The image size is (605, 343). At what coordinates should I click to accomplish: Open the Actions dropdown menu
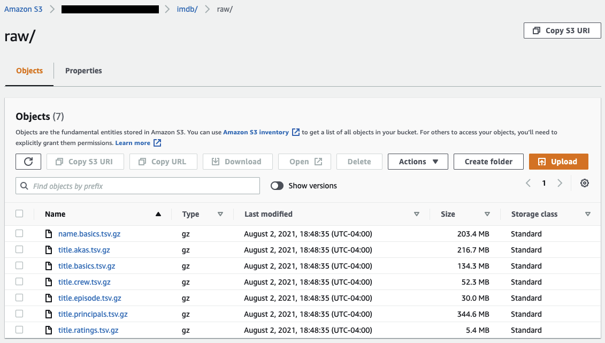click(418, 162)
